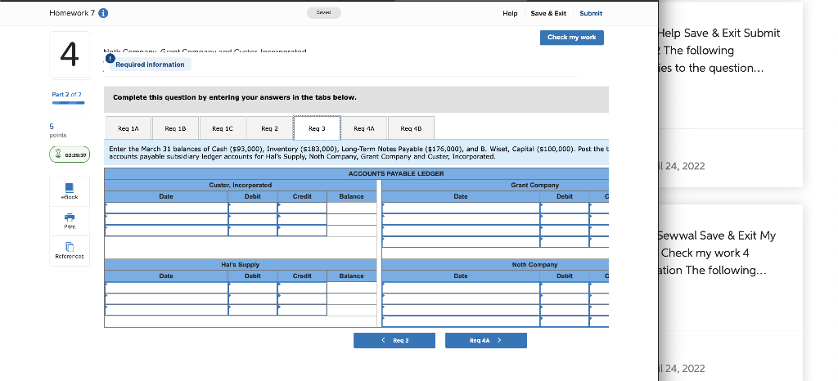Click the Help link in header
838x381 pixels.
pyautogui.click(x=510, y=13)
